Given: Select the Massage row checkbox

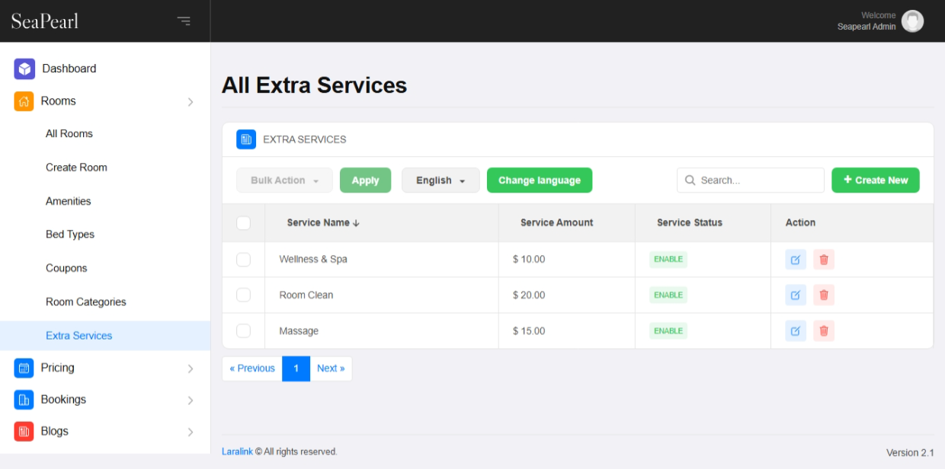Looking at the screenshot, I should click(x=244, y=331).
